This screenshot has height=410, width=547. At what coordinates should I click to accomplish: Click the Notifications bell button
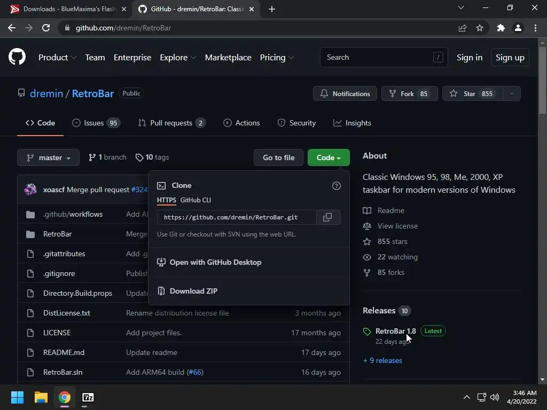345,93
